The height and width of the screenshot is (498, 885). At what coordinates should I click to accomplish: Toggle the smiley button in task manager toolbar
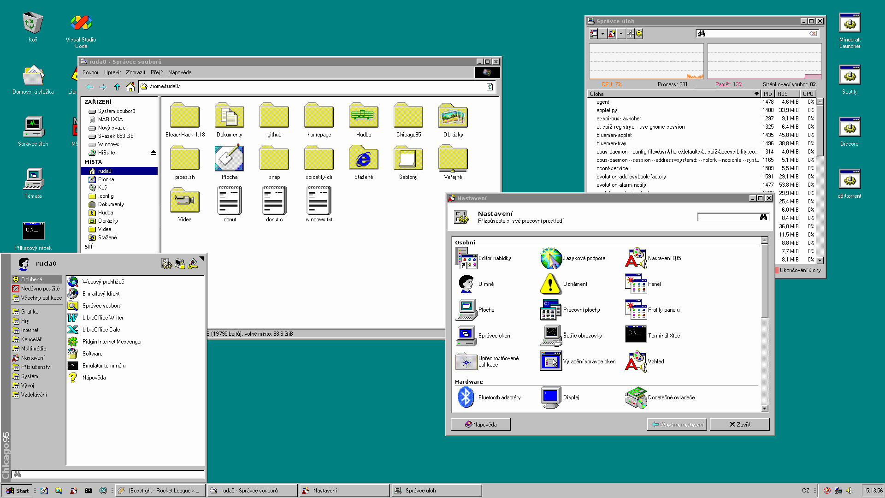(639, 34)
